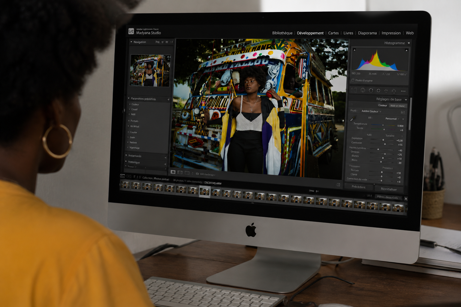Viewport: 461px width, 307px height.
Task: Open the crop overlay tool icon
Action: pyautogui.click(x=354, y=90)
